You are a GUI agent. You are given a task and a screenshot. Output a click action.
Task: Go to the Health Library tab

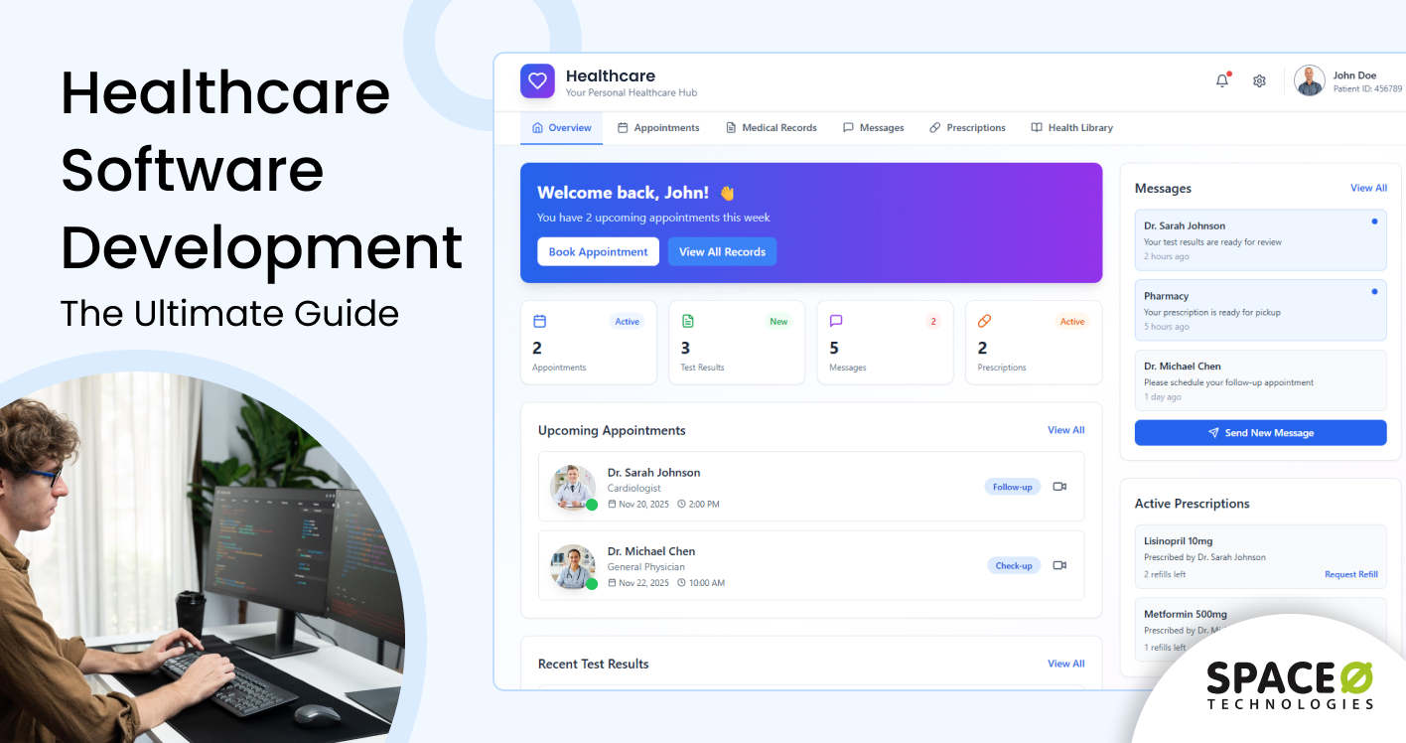click(x=1071, y=128)
